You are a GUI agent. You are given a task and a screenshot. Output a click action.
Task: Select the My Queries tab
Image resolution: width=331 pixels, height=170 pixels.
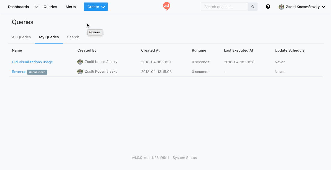[x=49, y=37]
